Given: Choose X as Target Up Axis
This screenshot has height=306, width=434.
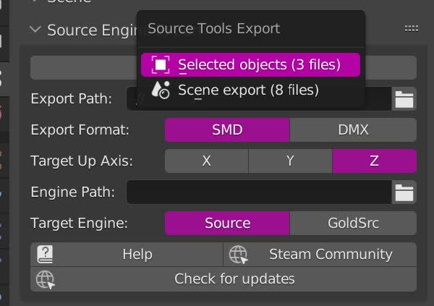Looking at the screenshot, I should pos(207,161).
